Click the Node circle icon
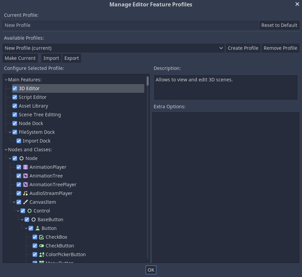Screen dimensions: 302x277 [21, 158]
